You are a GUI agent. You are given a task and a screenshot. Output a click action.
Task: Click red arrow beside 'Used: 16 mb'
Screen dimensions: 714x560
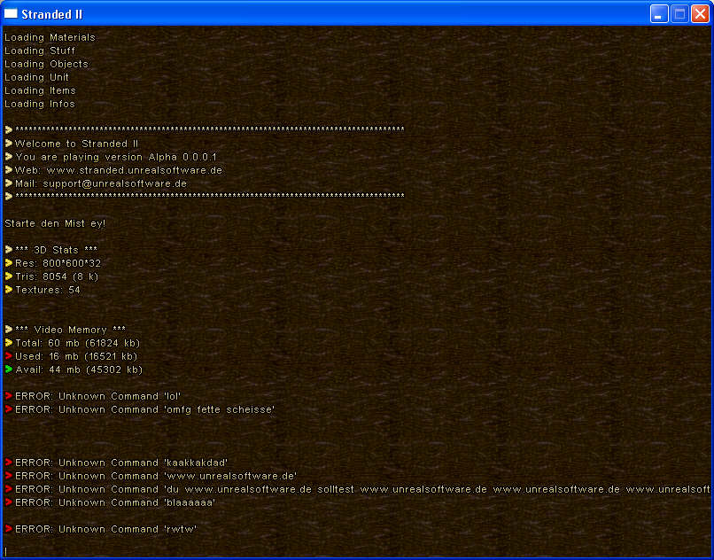click(x=8, y=356)
